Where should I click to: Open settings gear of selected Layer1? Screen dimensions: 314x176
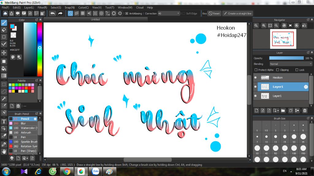click(x=306, y=87)
